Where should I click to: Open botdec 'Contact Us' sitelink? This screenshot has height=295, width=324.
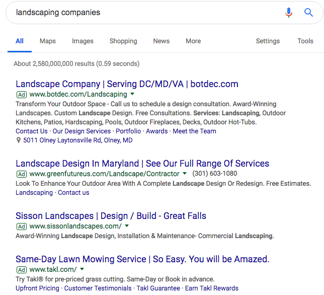(x=32, y=131)
